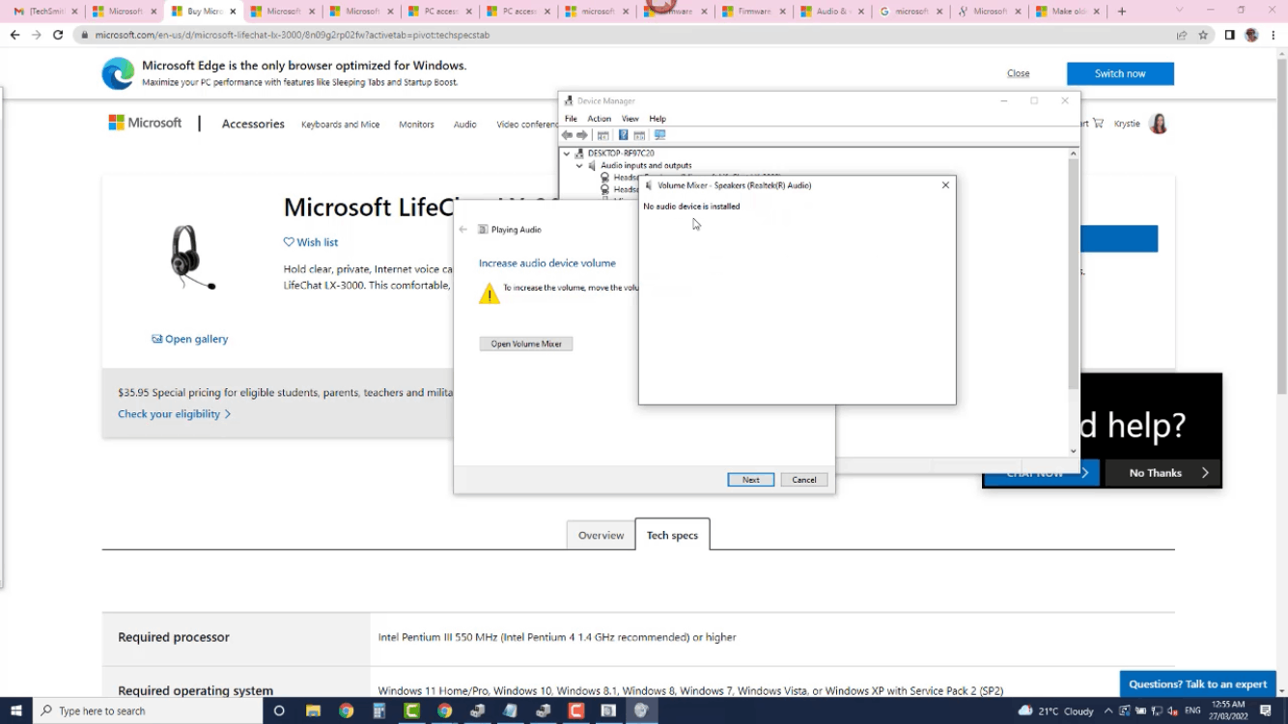1288x724 pixels.
Task: Select the Tech specs tab
Action: click(x=672, y=535)
